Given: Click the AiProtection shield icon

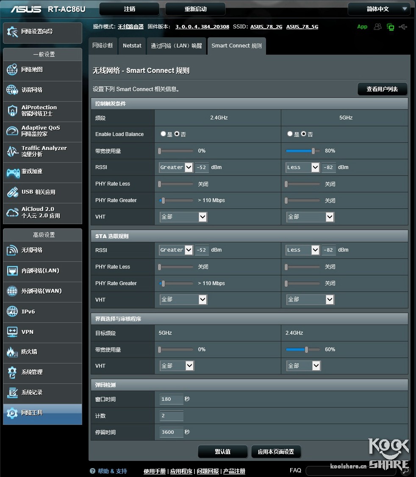Looking at the screenshot, I should [x=12, y=111].
